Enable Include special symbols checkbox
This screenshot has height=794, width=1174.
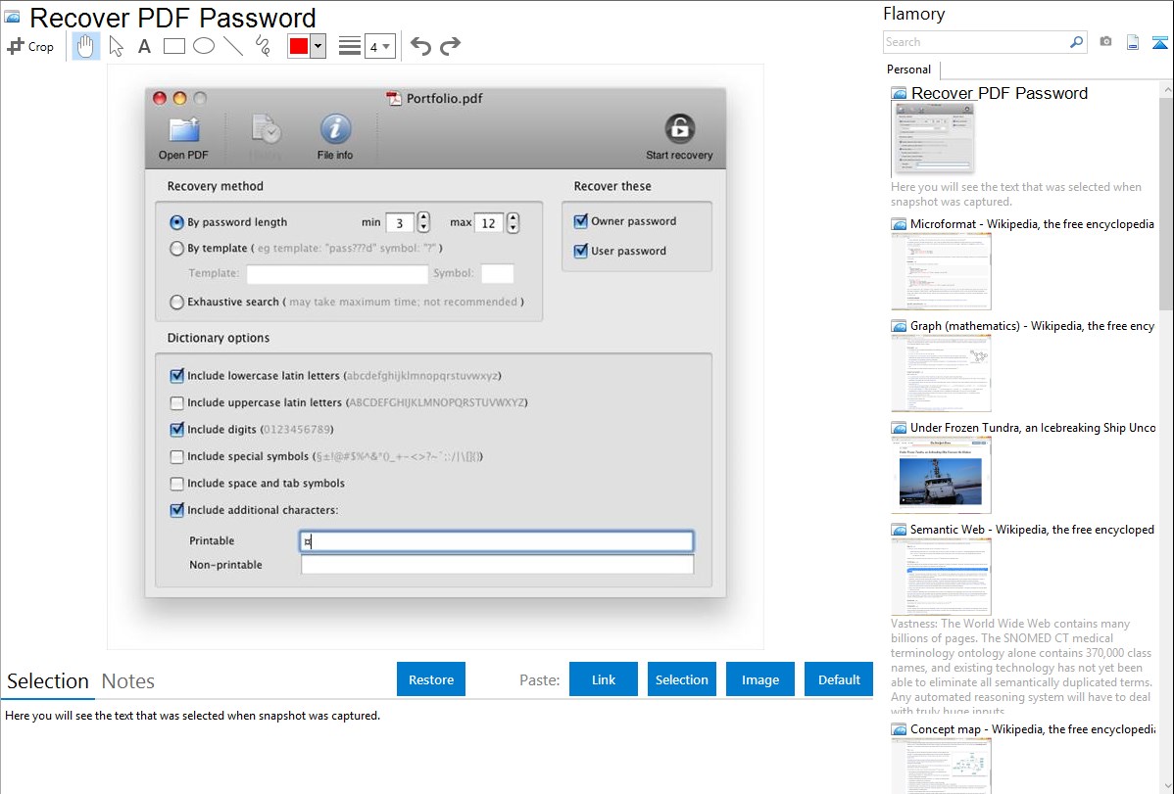[176, 456]
